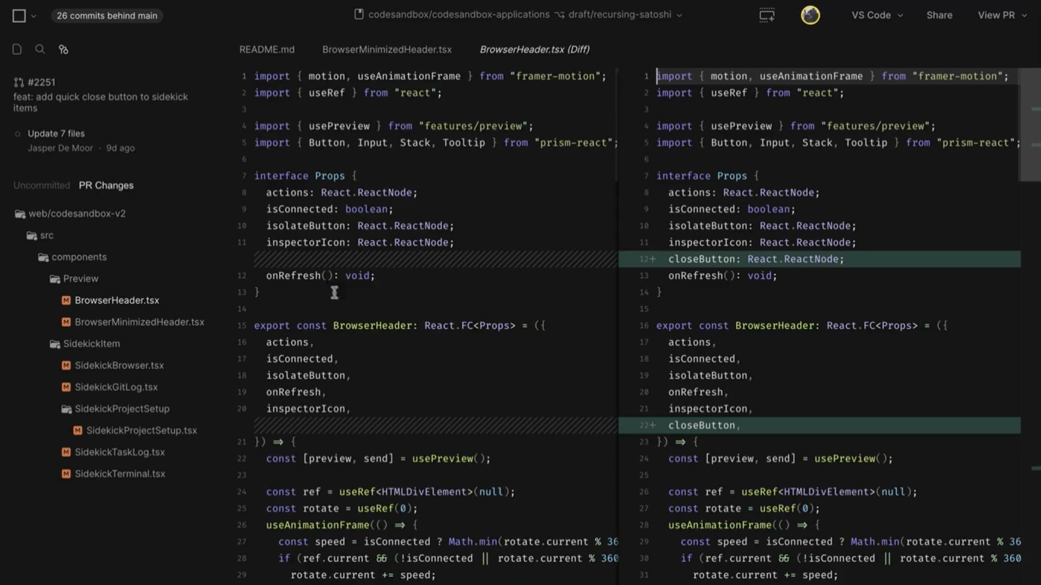Switch to the README.md tab
Screen dimensions: 1041x585
pyautogui.click(x=267, y=49)
